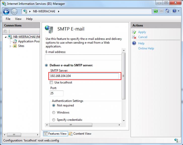Click the Features View tab icon
This screenshot has width=183, height=145.
click(46, 134)
